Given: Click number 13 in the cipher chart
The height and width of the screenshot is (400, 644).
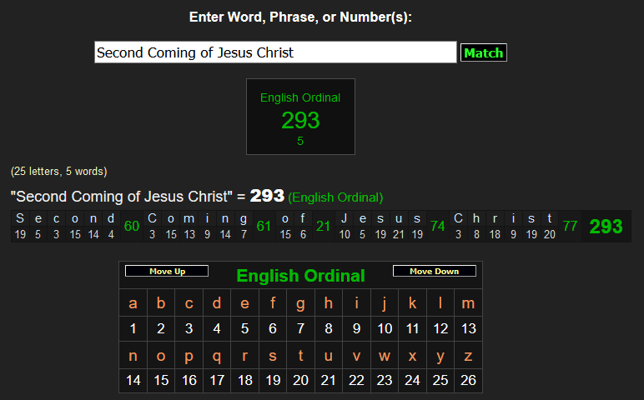Looking at the screenshot, I should pyautogui.click(x=468, y=328).
